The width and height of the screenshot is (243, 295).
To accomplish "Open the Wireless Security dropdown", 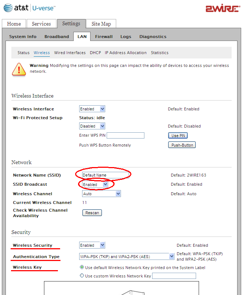I will pyautogui.click(x=92, y=245).
